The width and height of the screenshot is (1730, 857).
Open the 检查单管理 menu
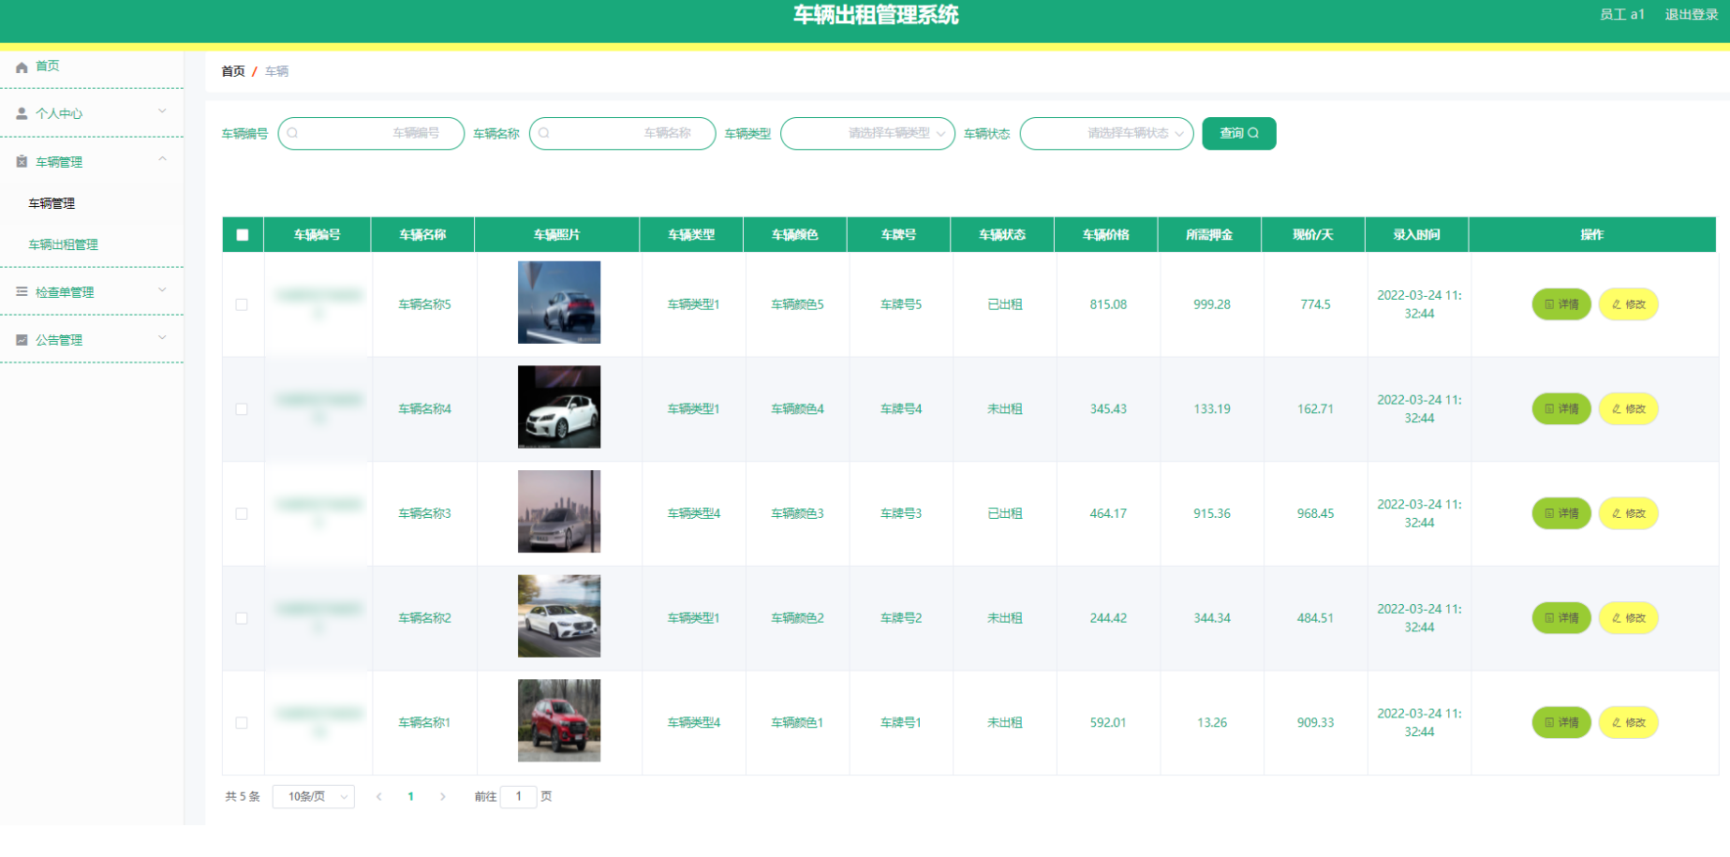92,292
